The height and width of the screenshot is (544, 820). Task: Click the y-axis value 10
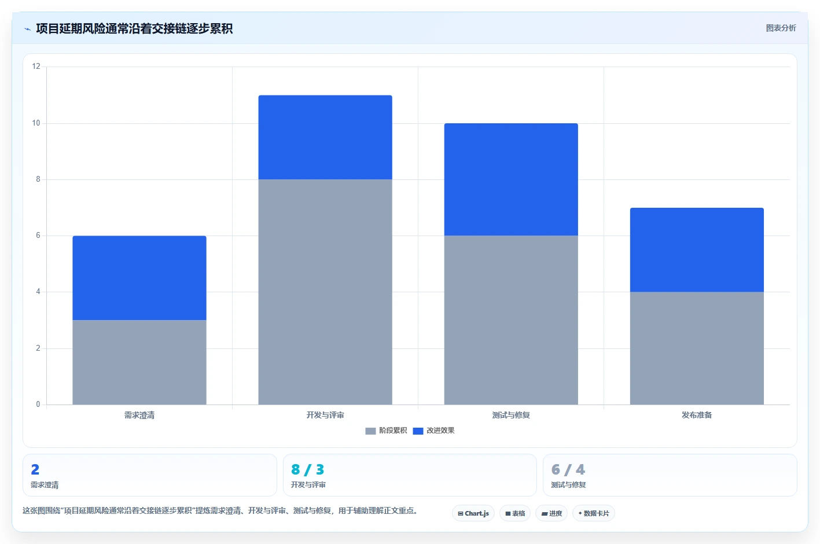(36, 123)
